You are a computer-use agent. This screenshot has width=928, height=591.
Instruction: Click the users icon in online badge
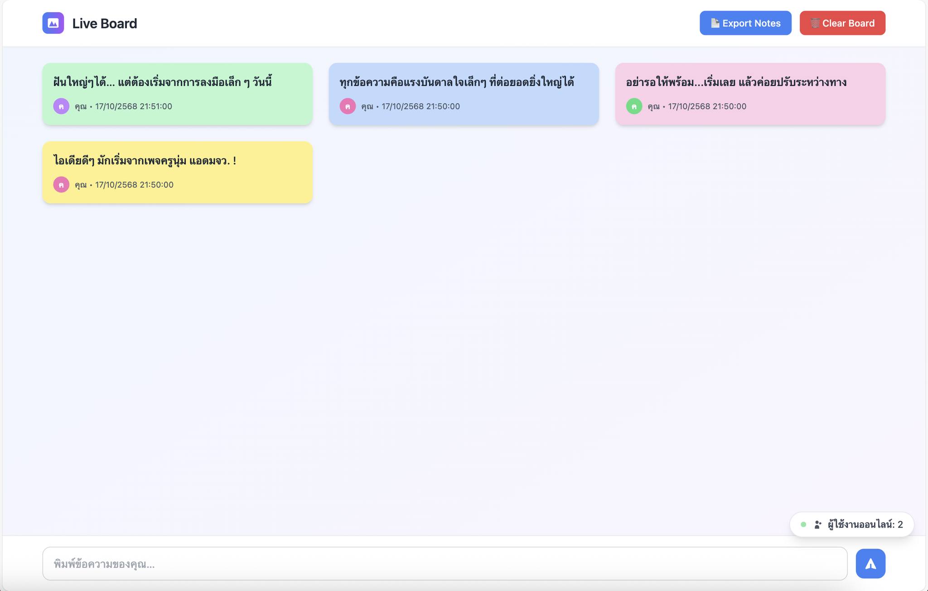[x=818, y=524]
